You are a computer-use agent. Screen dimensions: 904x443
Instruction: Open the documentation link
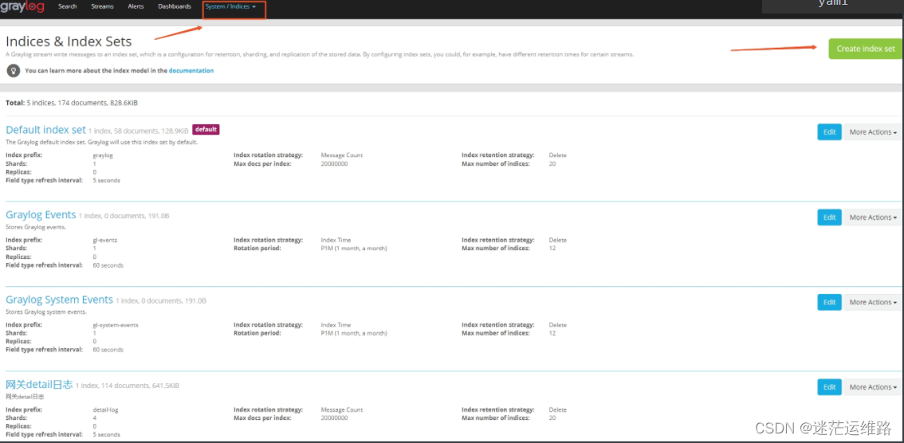click(191, 71)
